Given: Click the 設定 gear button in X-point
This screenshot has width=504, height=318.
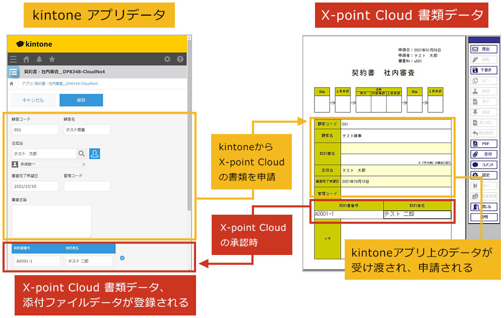Looking at the screenshot, I should 484,175.
